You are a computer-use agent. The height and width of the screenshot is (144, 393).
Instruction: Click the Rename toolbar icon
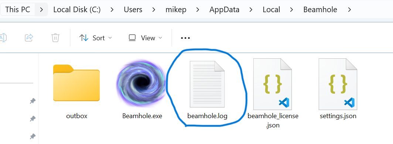(x=3, y=38)
